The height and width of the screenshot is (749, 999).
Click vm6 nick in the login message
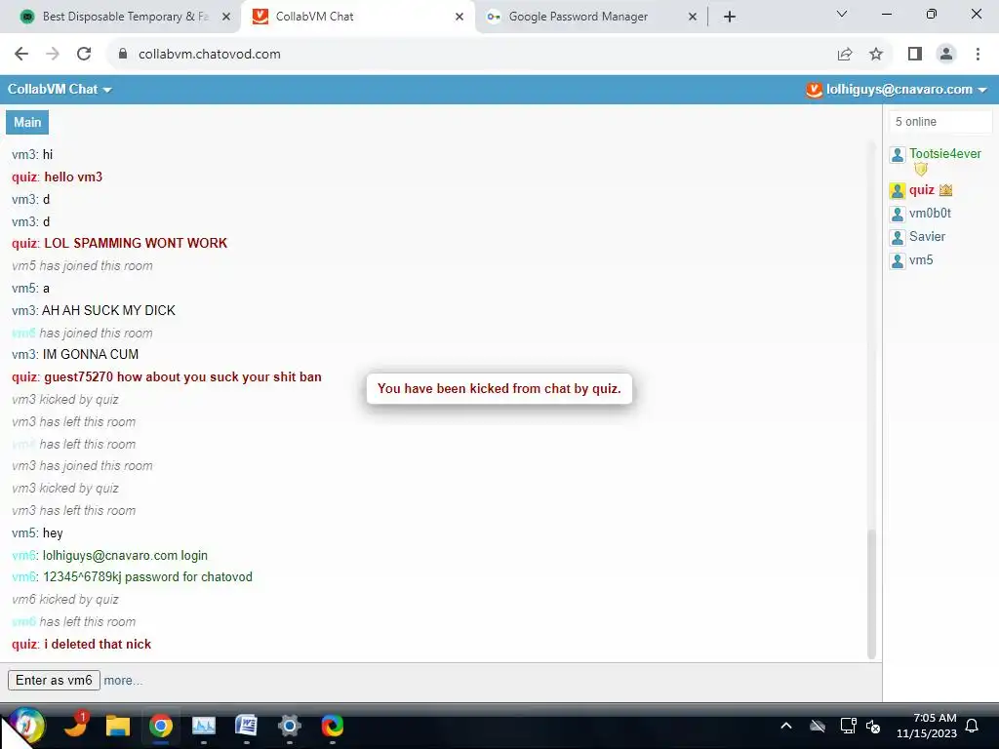click(24, 555)
